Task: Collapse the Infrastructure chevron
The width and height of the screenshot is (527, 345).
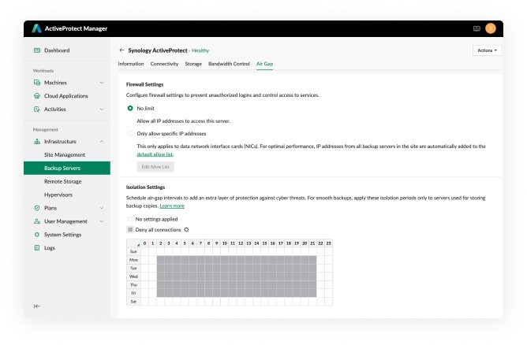Action: coord(102,142)
